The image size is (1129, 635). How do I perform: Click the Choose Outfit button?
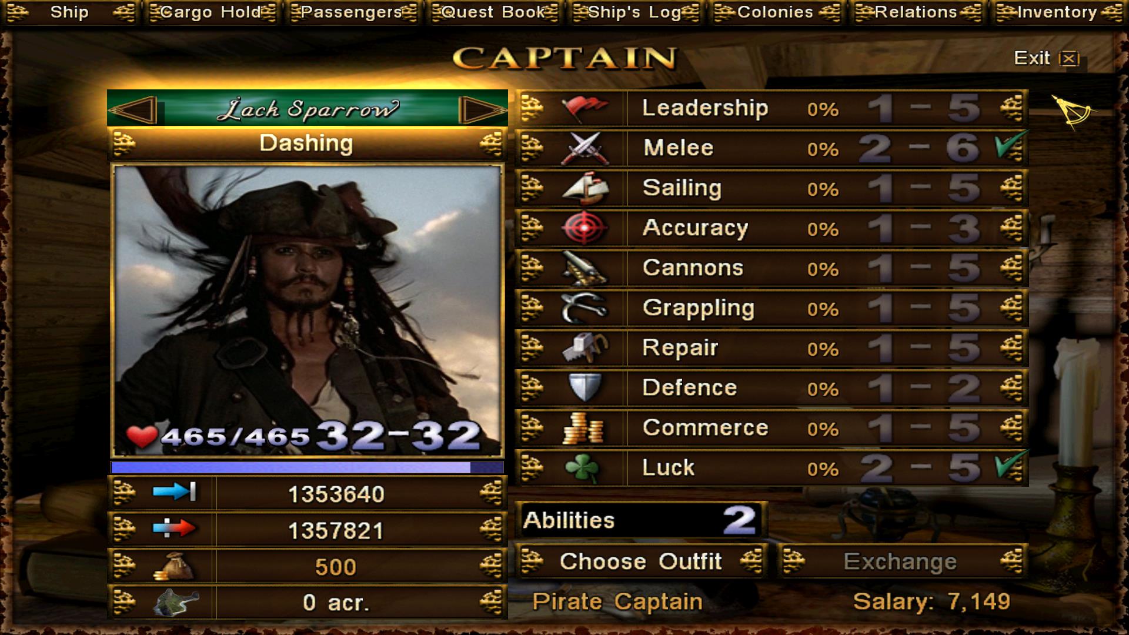[642, 562]
